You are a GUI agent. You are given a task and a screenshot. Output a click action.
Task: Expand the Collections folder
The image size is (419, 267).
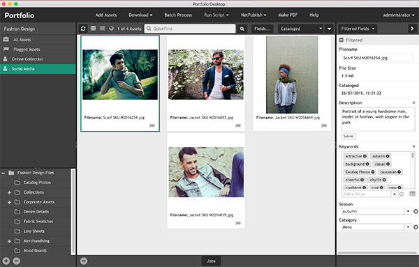coord(9,192)
